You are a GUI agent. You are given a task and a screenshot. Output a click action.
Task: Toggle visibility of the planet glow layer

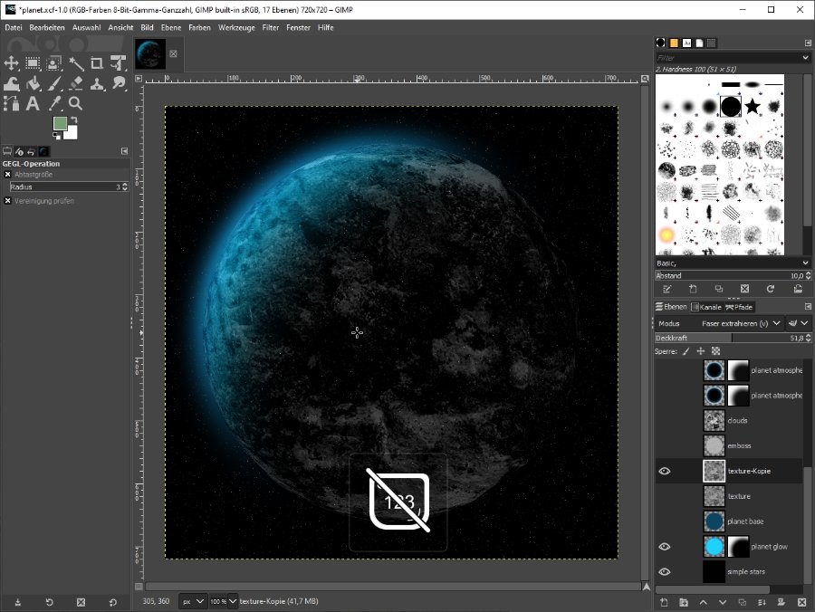(x=664, y=547)
